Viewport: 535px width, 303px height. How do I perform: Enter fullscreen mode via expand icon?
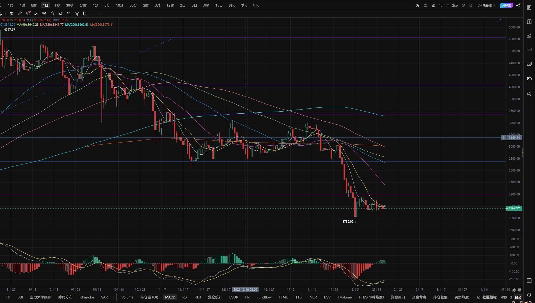coord(471,5)
